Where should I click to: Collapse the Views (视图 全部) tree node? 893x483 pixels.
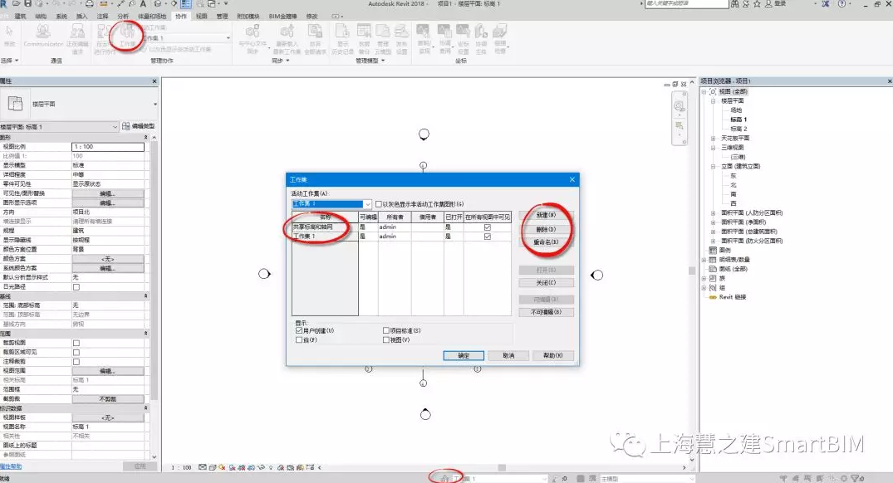[704, 91]
